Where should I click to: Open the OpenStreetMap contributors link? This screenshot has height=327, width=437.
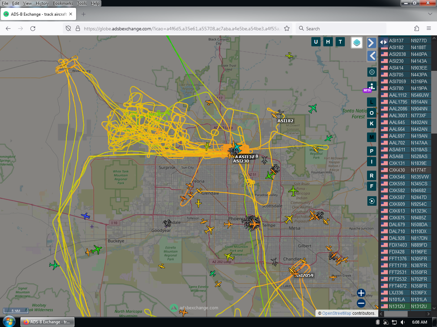[337, 313]
